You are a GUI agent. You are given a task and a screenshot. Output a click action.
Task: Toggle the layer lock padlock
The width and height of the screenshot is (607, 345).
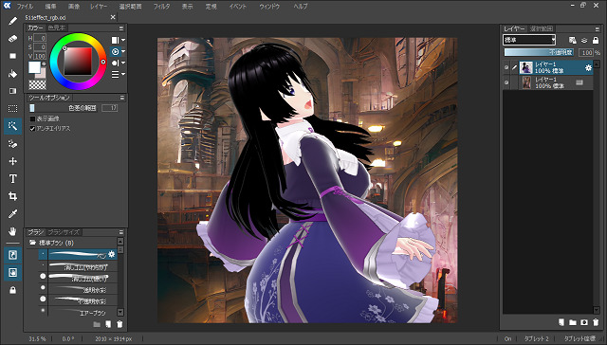(596, 40)
